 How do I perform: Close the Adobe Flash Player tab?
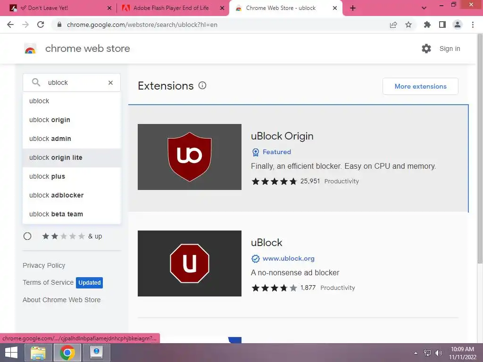tap(222, 8)
